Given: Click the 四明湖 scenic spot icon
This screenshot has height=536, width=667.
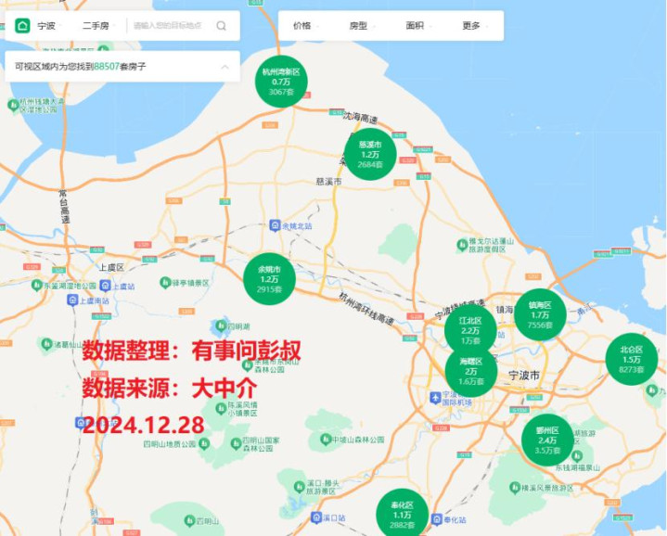Looking at the screenshot, I should click(221, 326).
